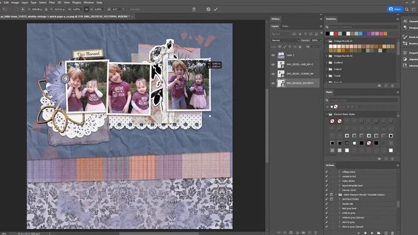Viewport: 418px width, 235px height.
Task: Open the search icon near Share button
Action: [407, 9]
